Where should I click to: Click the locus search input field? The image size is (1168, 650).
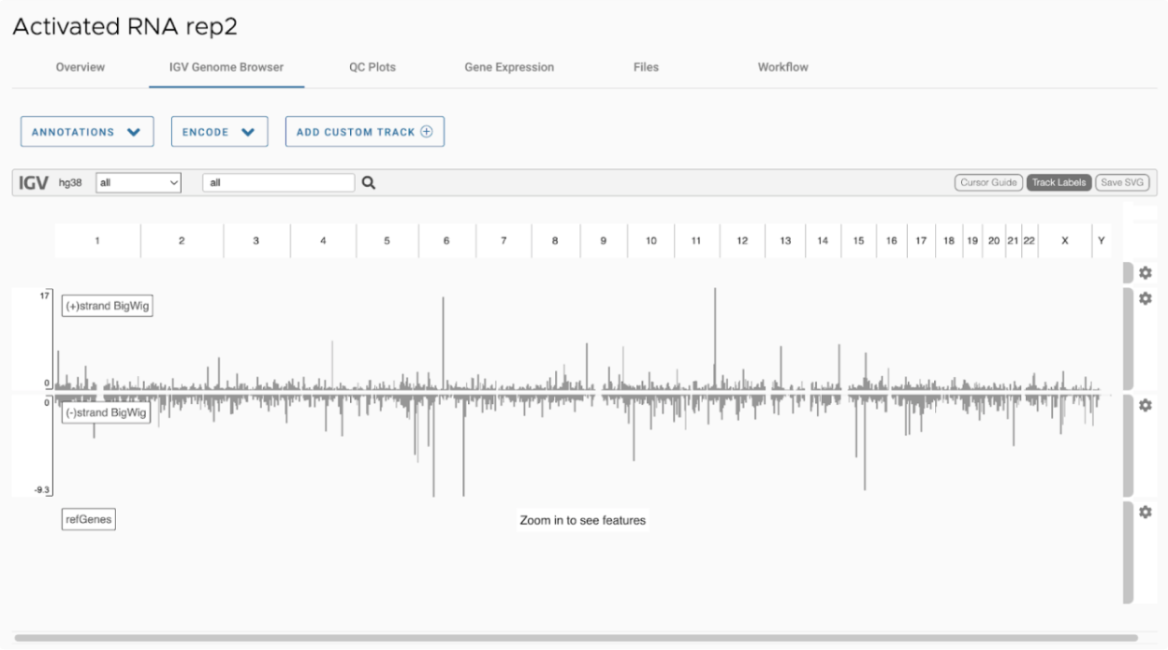click(x=278, y=183)
